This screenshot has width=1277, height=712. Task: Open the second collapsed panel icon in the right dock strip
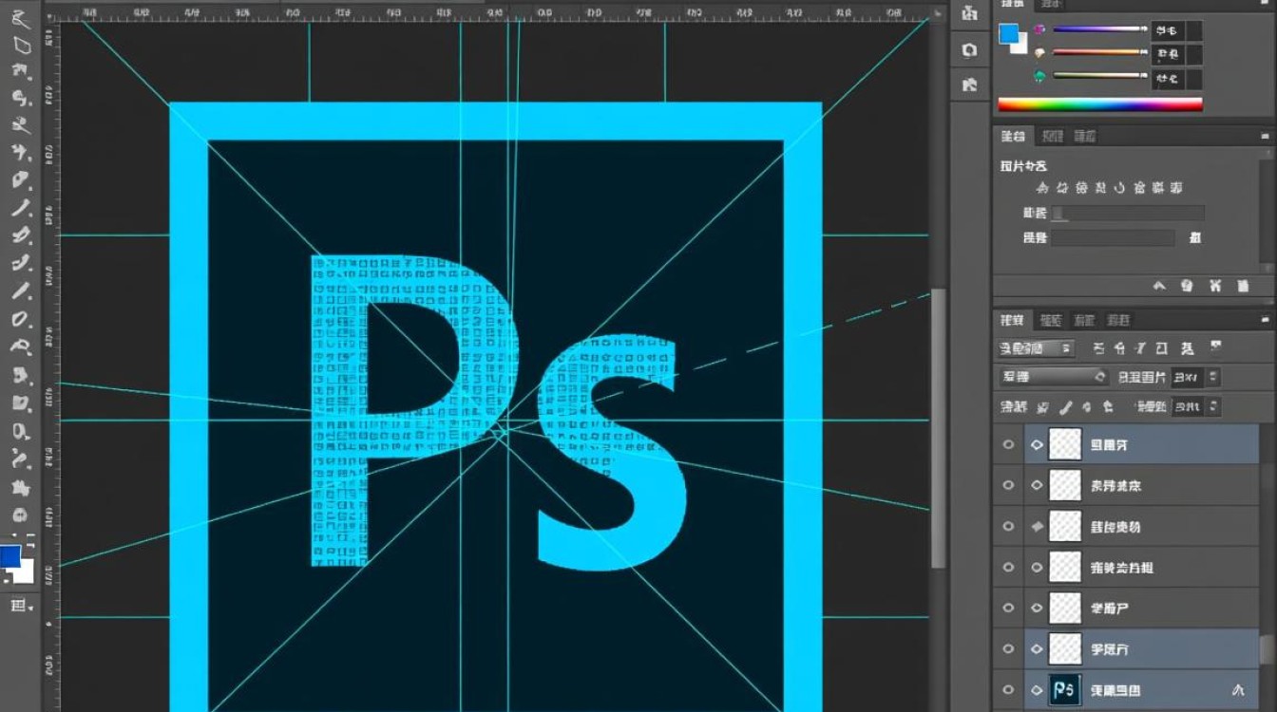coord(969,49)
